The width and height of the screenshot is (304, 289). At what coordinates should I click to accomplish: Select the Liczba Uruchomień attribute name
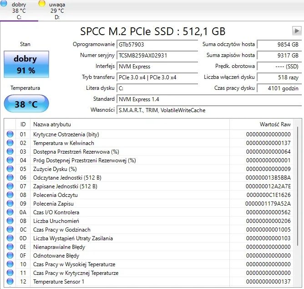click(56, 221)
